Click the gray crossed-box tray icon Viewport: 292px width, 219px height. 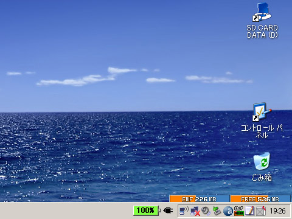[261, 211]
